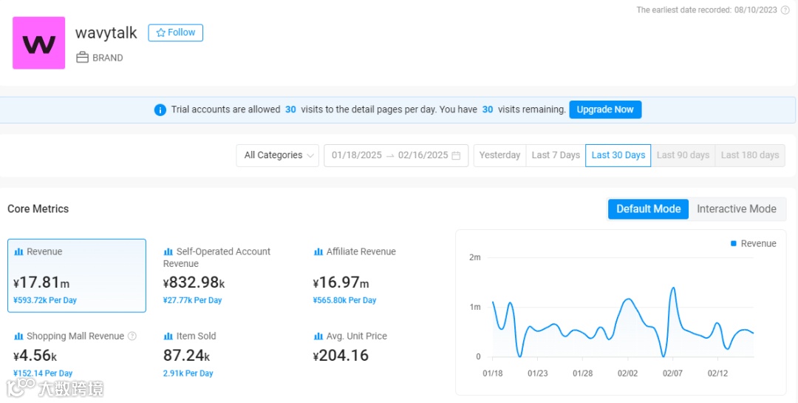Click the 02/07 chart axis label
This screenshot has width=798, height=403.
[x=672, y=373]
